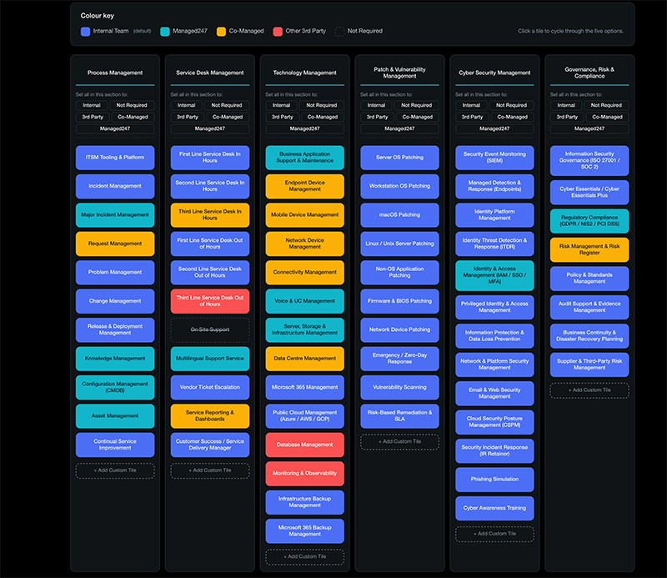Add a custom tile to Technology Management
667x578 pixels.
(x=304, y=556)
